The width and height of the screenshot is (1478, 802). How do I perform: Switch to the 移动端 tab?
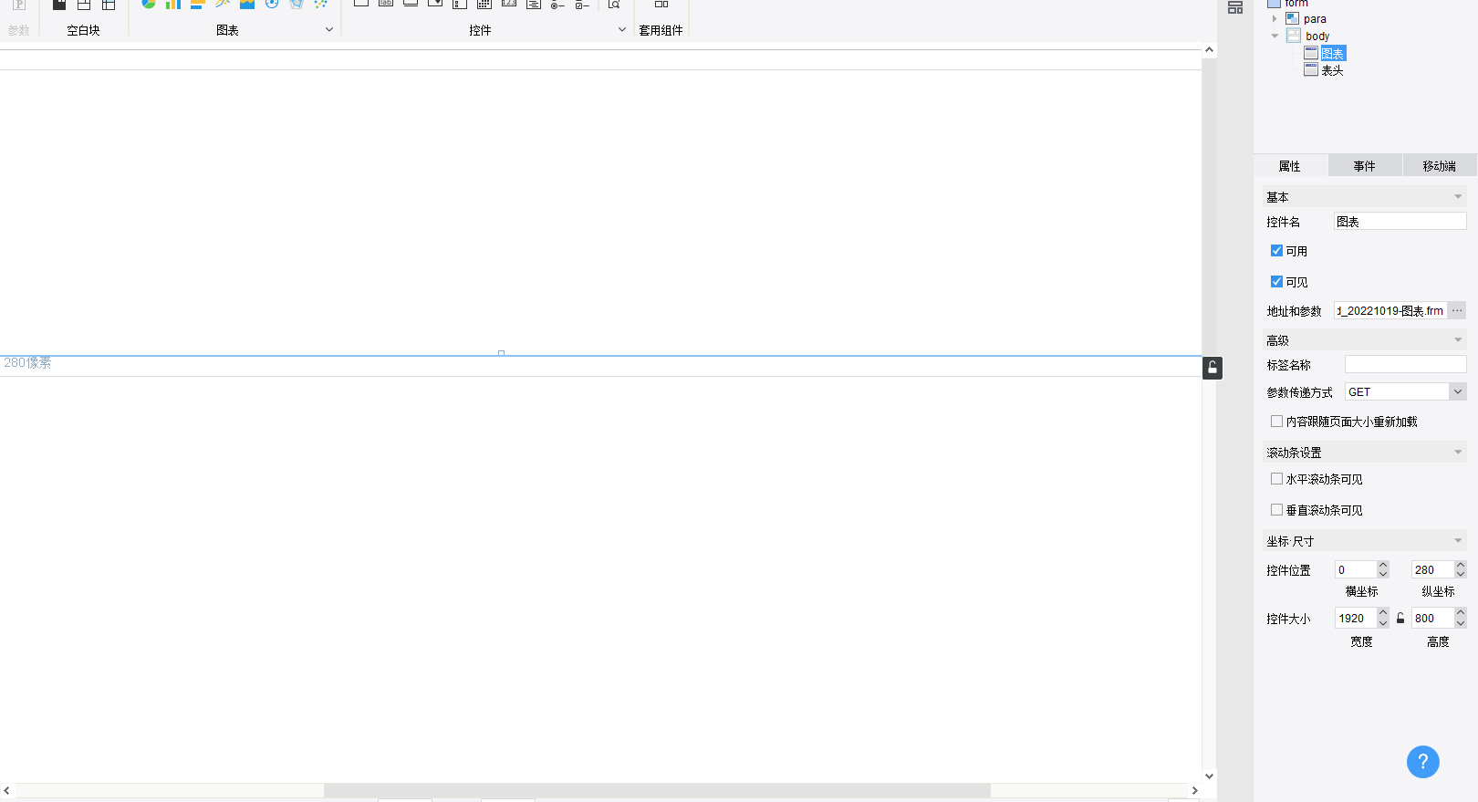(x=1439, y=166)
